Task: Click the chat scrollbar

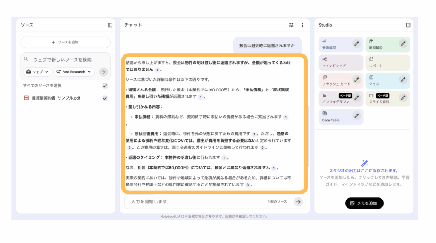Action: point(309,136)
